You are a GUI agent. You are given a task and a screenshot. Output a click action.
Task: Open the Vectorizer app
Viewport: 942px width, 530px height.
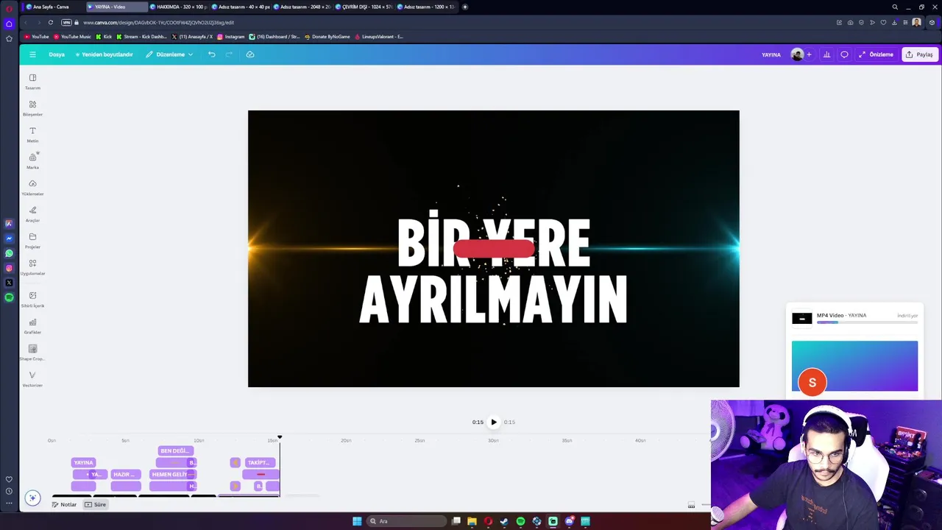coord(32,379)
